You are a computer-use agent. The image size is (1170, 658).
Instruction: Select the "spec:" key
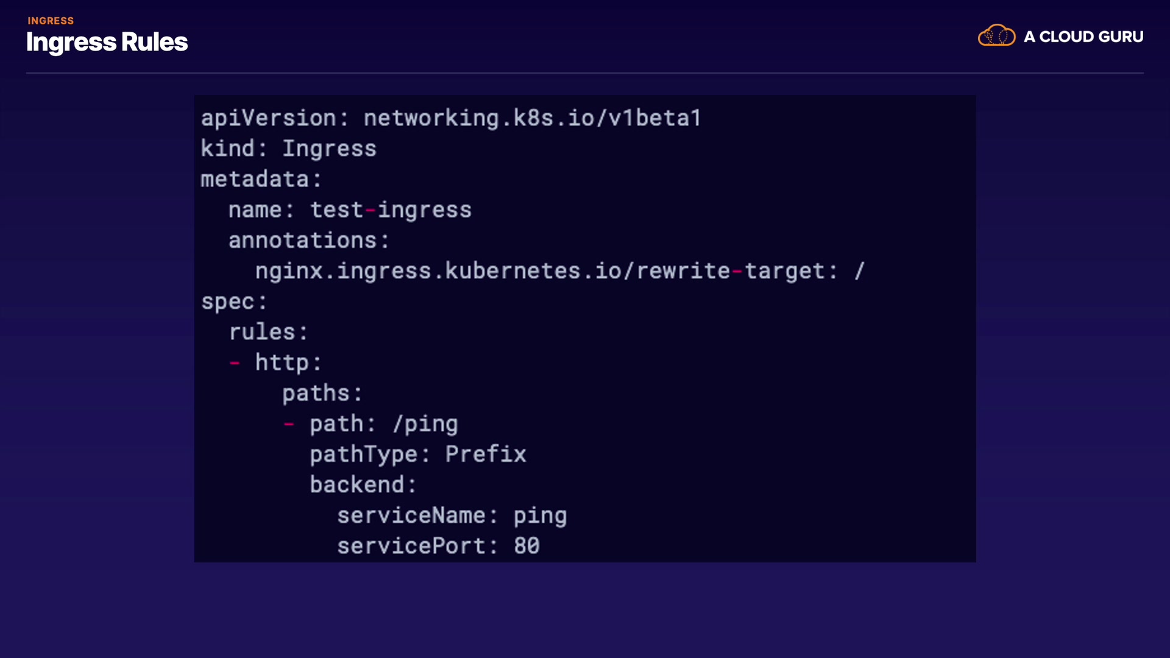click(x=234, y=302)
